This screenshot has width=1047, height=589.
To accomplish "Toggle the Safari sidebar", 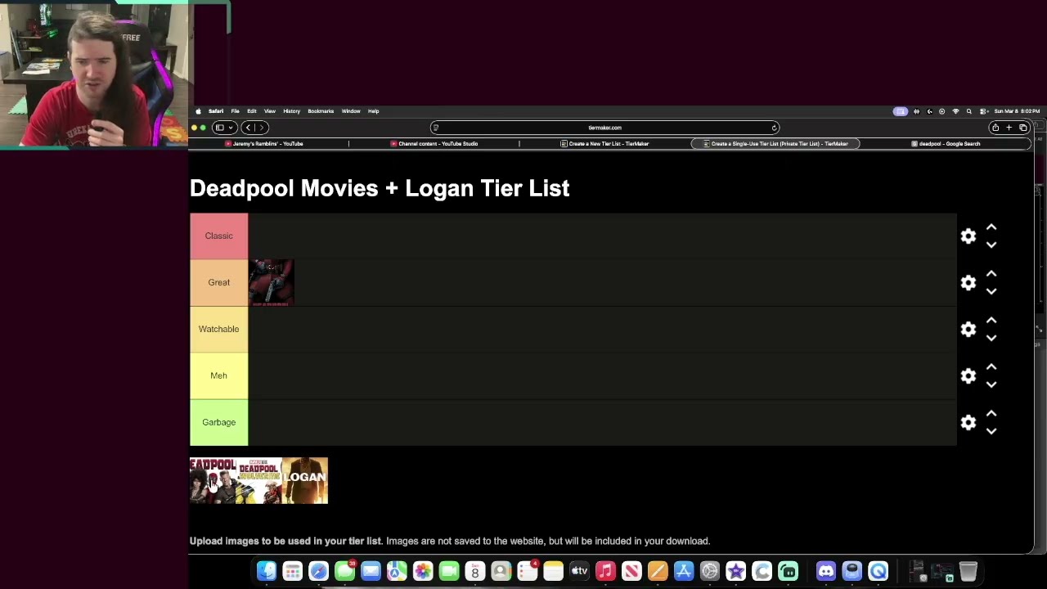I will pos(219,128).
